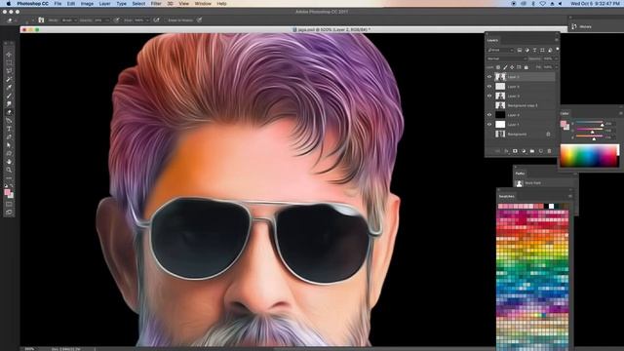
Task: Toggle layer filtering switch in Layers panel
Action: tap(557, 50)
